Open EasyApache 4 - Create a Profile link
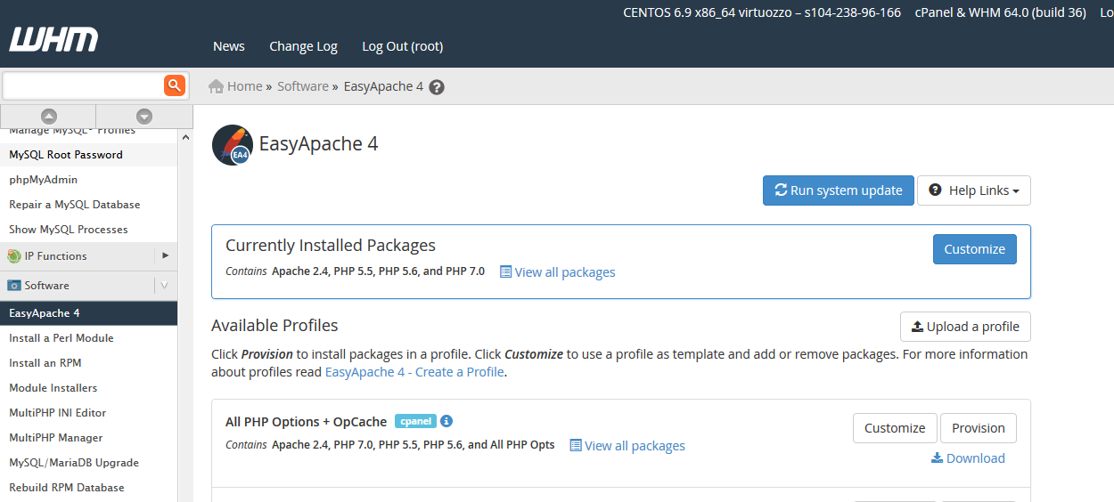 pos(414,372)
